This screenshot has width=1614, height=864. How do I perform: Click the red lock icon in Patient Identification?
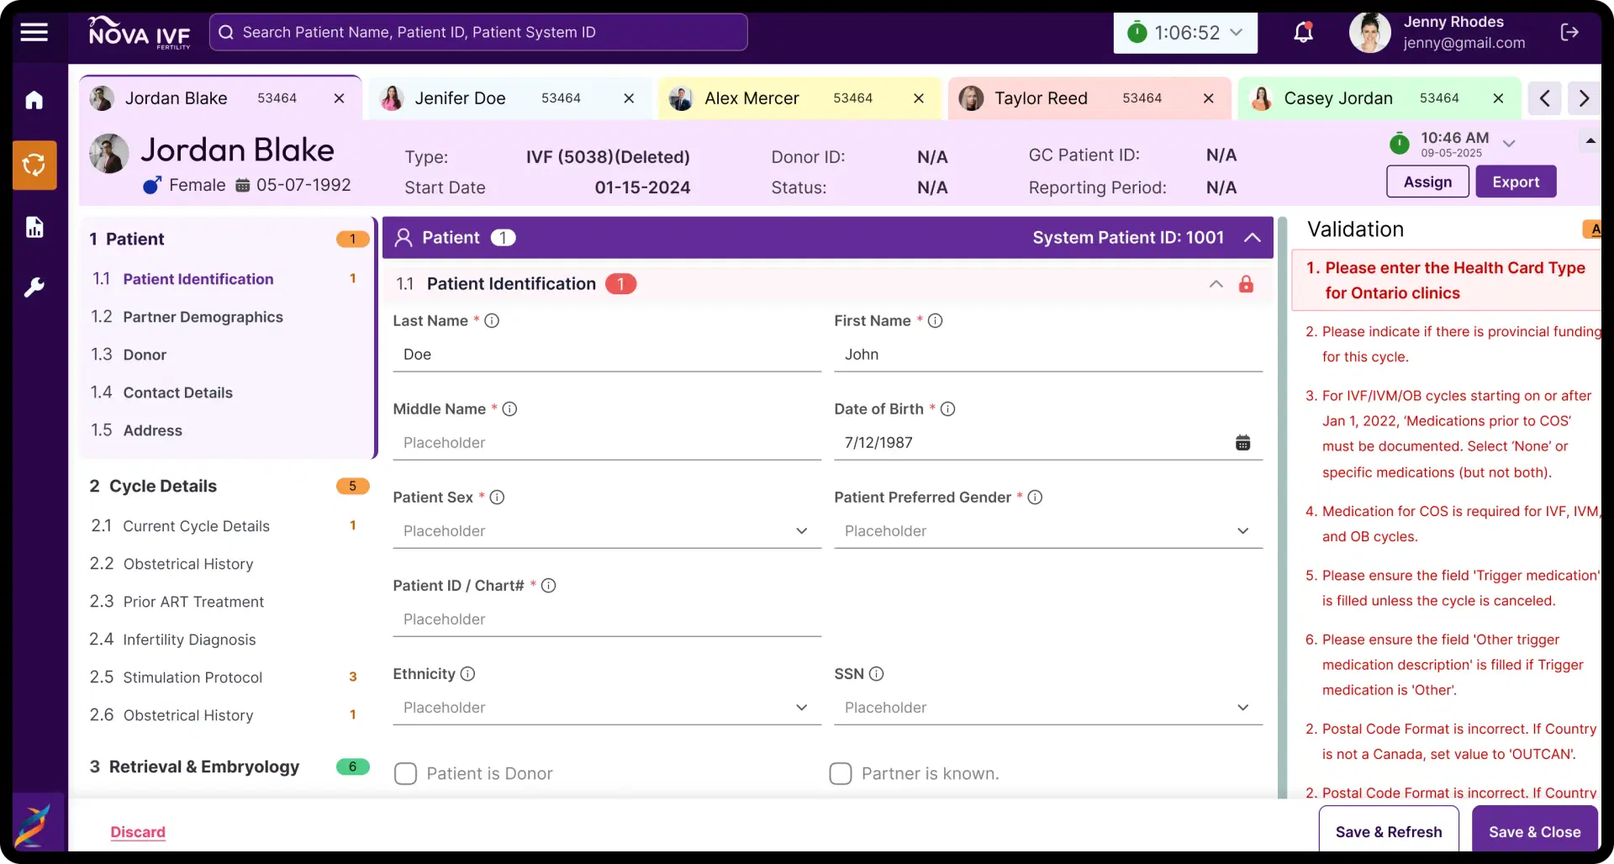click(x=1246, y=284)
